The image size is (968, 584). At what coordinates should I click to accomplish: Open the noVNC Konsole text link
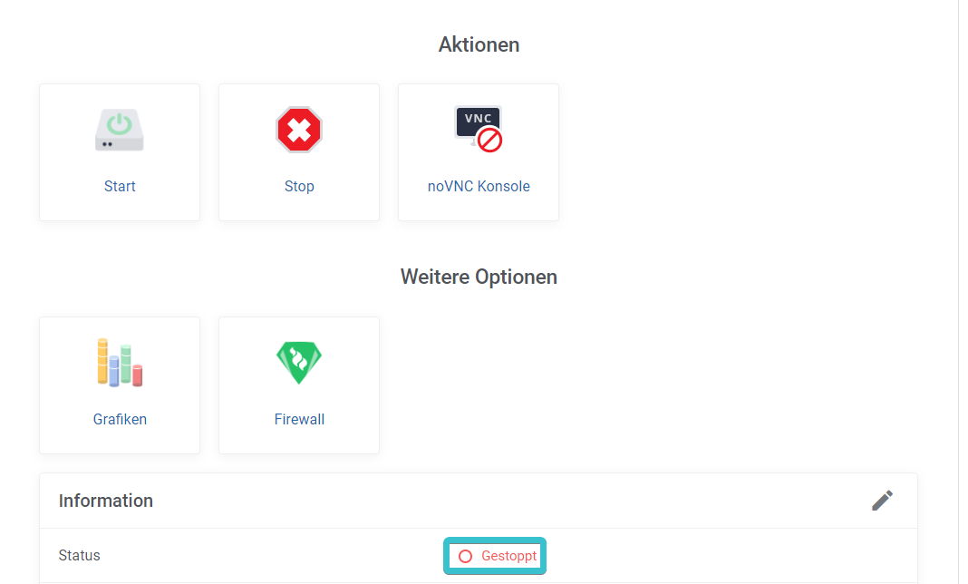[x=479, y=186]
